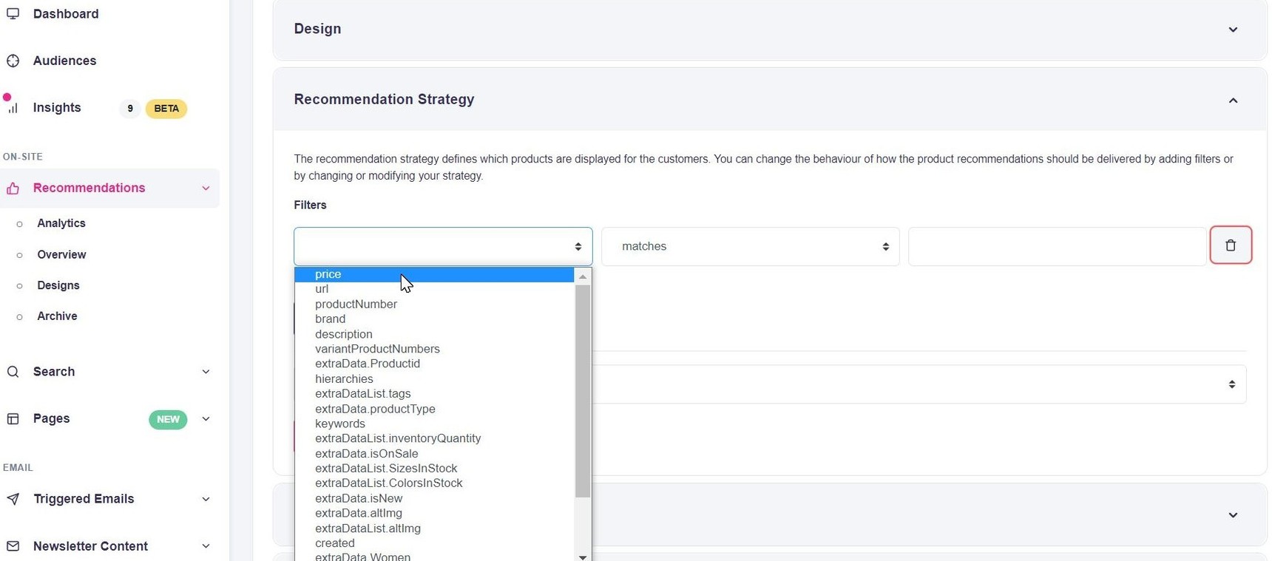
Task: Open the Analytics sub-page
Action: [61, 223]
